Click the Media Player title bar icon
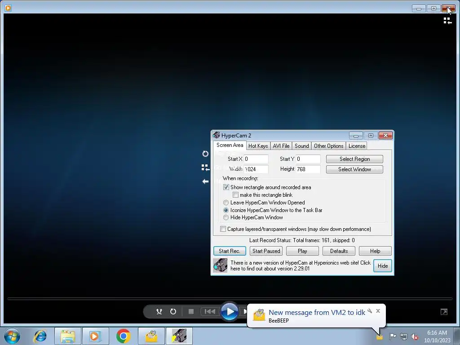 8,8
